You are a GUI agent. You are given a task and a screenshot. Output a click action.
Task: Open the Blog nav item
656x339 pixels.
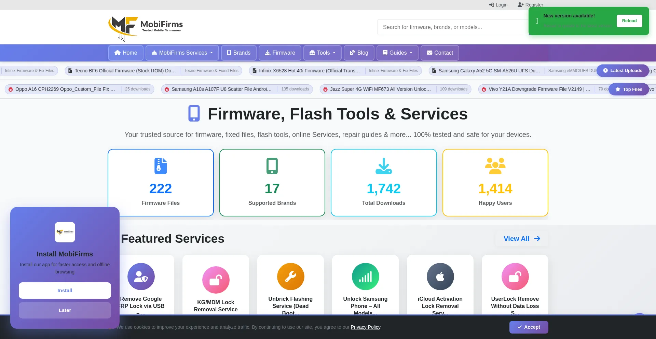click(359, 53)
